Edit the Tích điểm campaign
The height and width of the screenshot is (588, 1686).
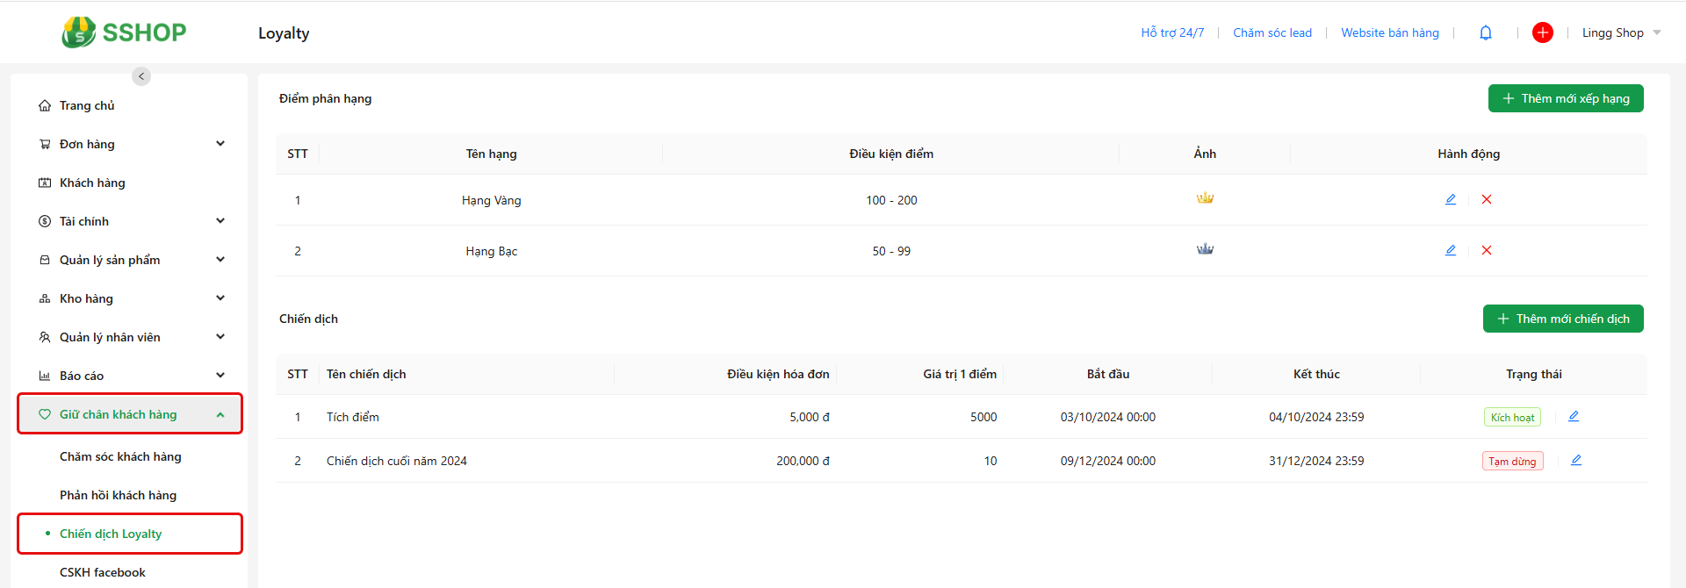(1574, 416)
